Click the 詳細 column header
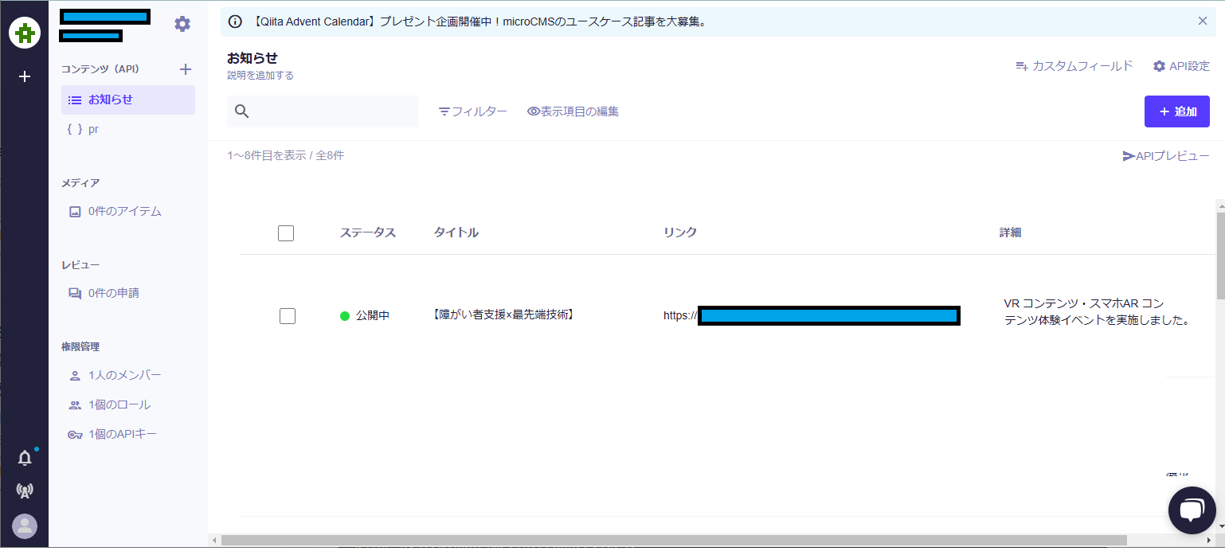This screenshot has width=1225, height=551. (x=1011, y=233)
